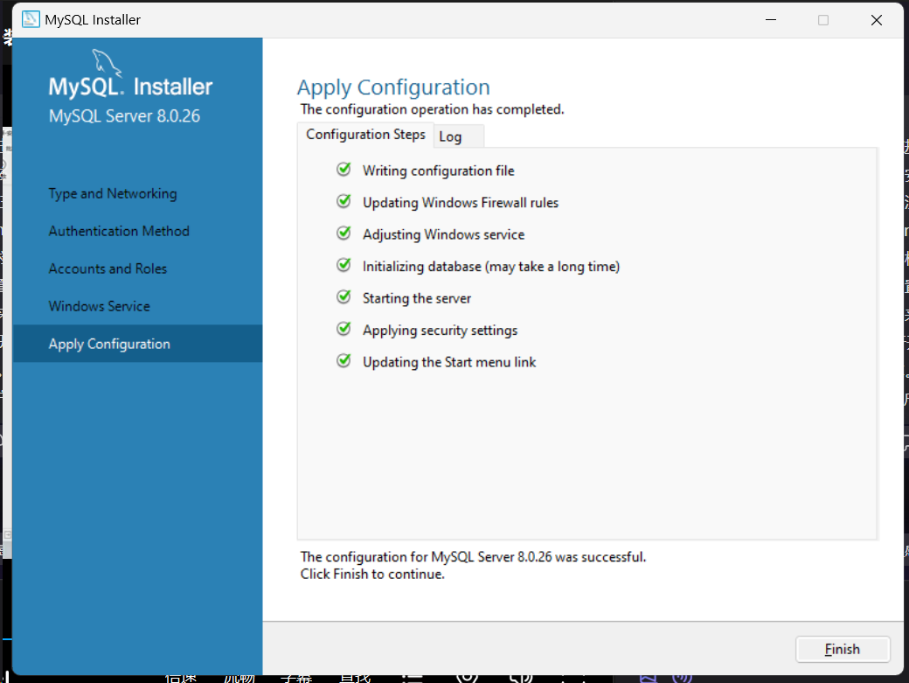Open Authentication Method step in sidebar
Image resolution: width=909 pixels, height=683 pixels.
click(119, 231)
